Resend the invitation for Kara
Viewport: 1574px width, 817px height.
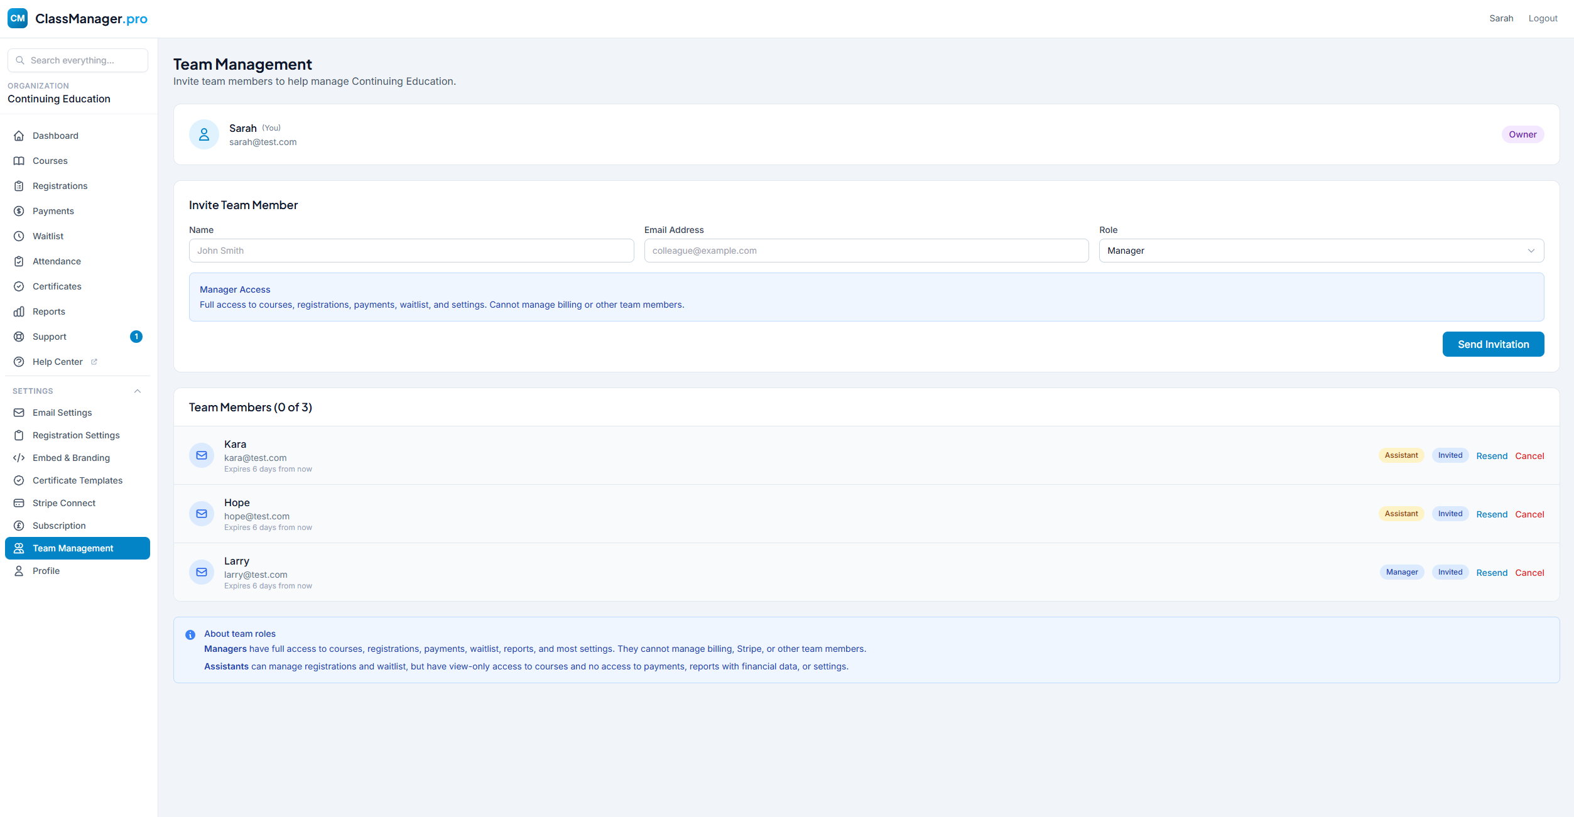pyautogui.click(x=1492, y=455)
